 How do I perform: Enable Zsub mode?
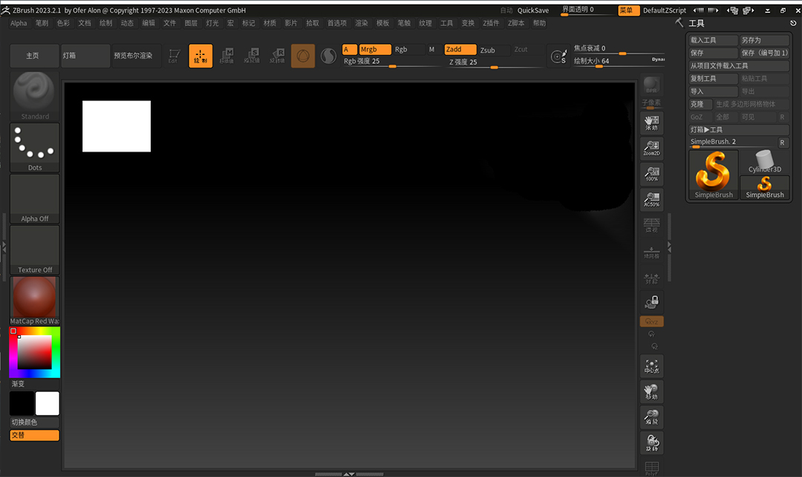(x=494, y=50)
